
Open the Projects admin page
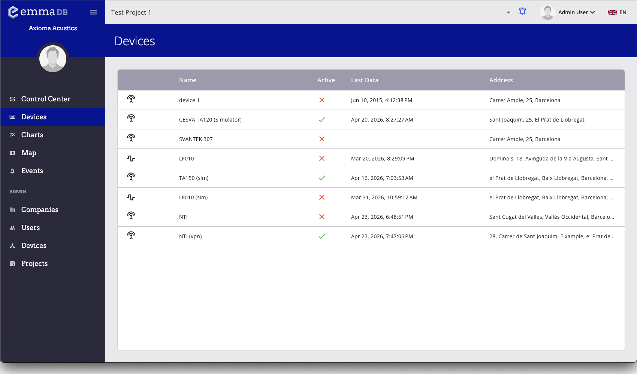[34, 263]
